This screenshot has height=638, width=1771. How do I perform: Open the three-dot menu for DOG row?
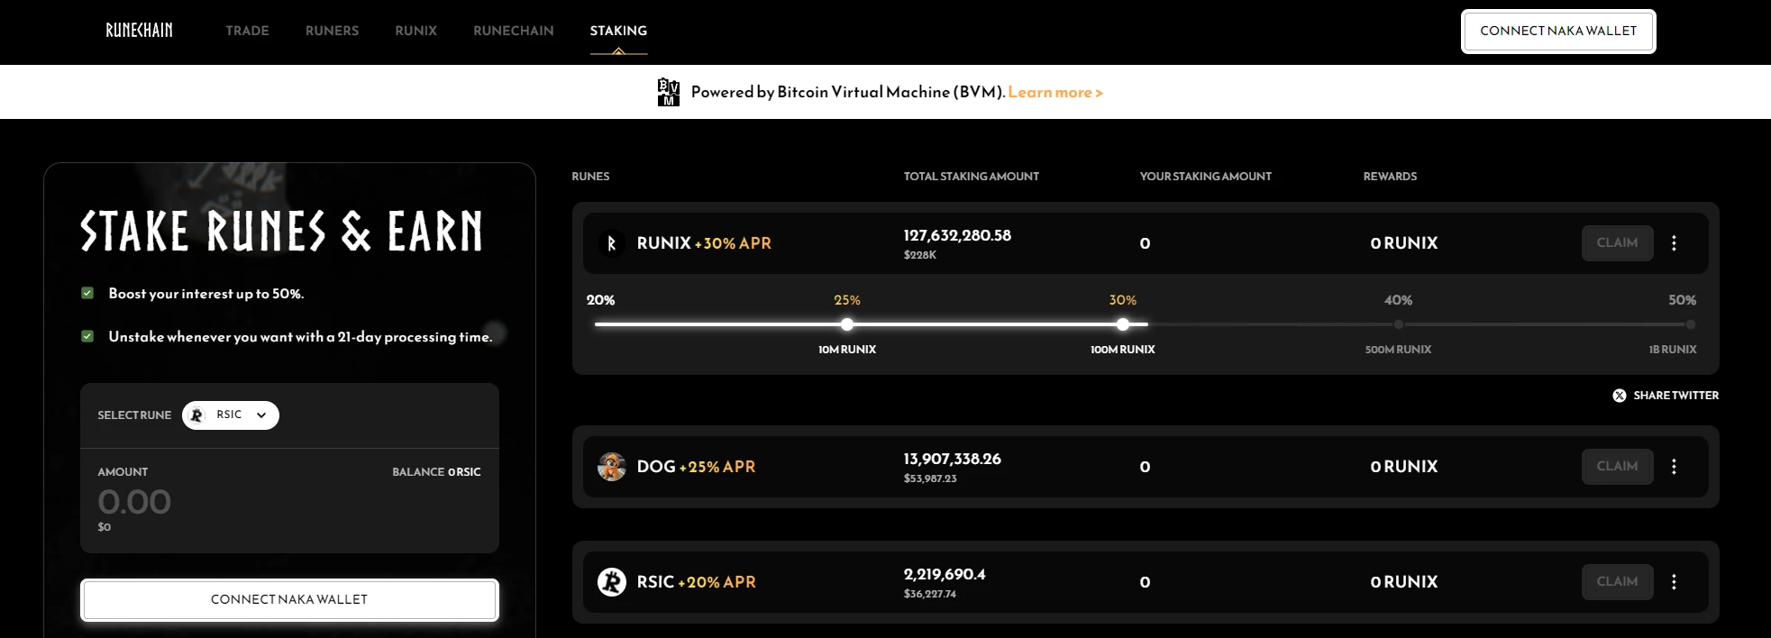coord(1674,467)
